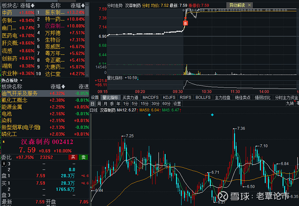
Task: Select the 日 daily period button
Action: point(92,104)
